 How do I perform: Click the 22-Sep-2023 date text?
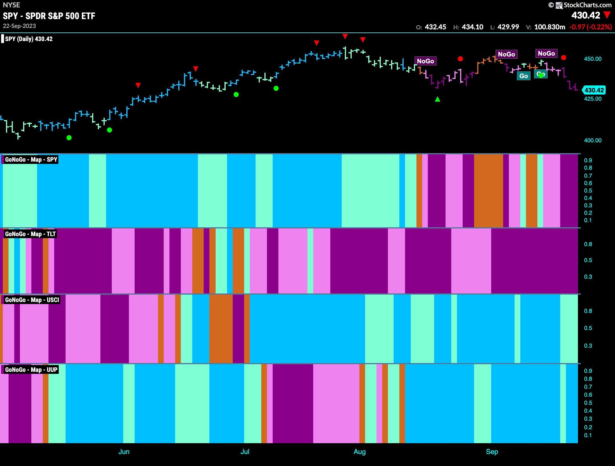(19, 26)
